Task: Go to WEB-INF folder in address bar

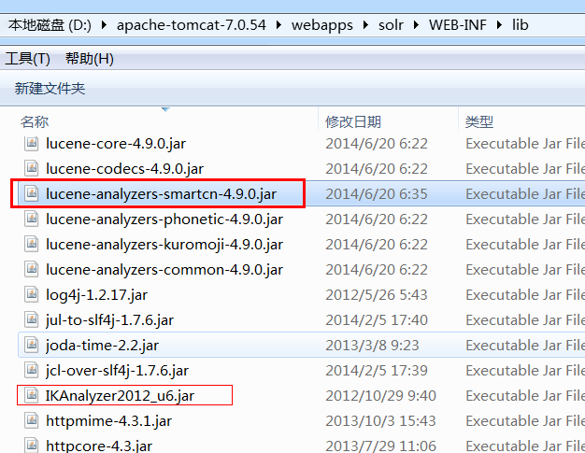Action: click(457, 25)
